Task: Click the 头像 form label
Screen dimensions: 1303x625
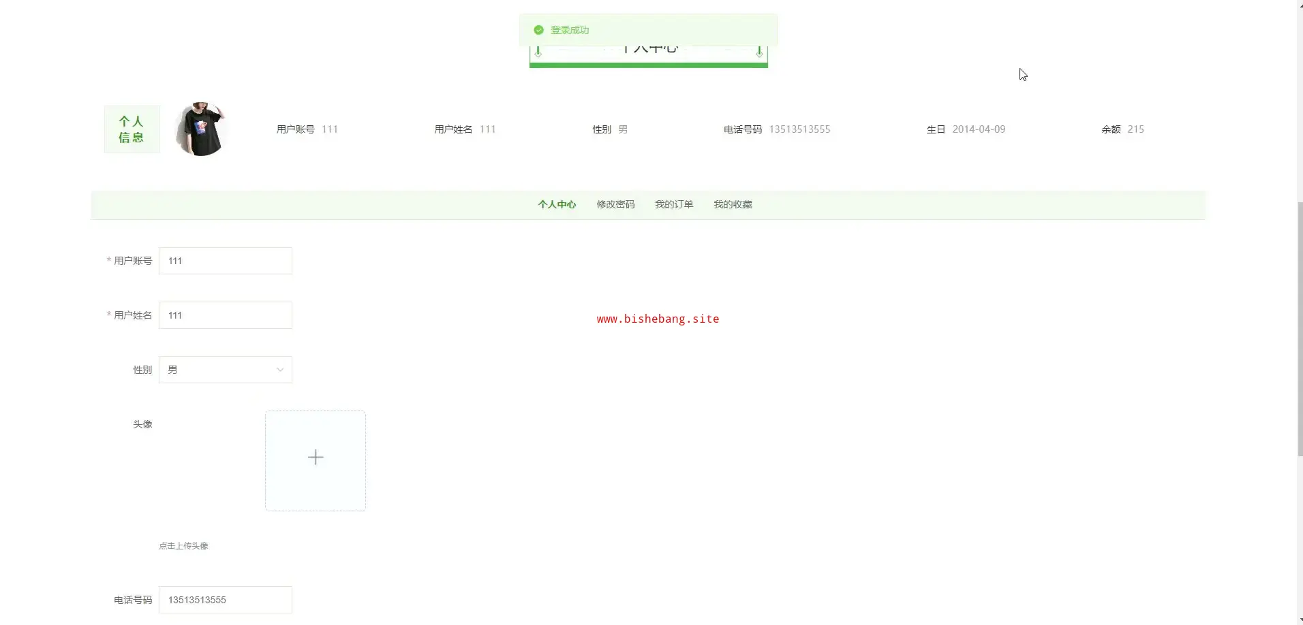Action: (142, 424)
